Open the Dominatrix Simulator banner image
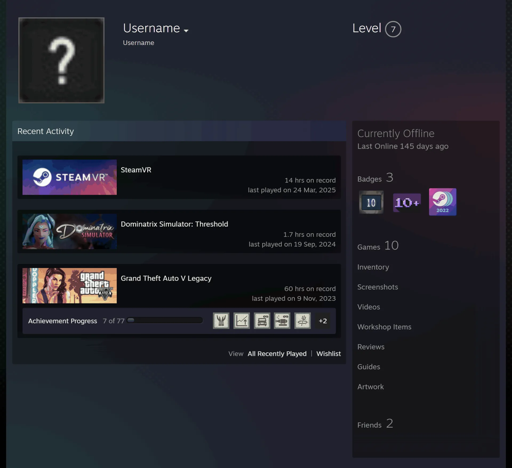This screenshot has height=468, width=512. click(x=70, y=231)
